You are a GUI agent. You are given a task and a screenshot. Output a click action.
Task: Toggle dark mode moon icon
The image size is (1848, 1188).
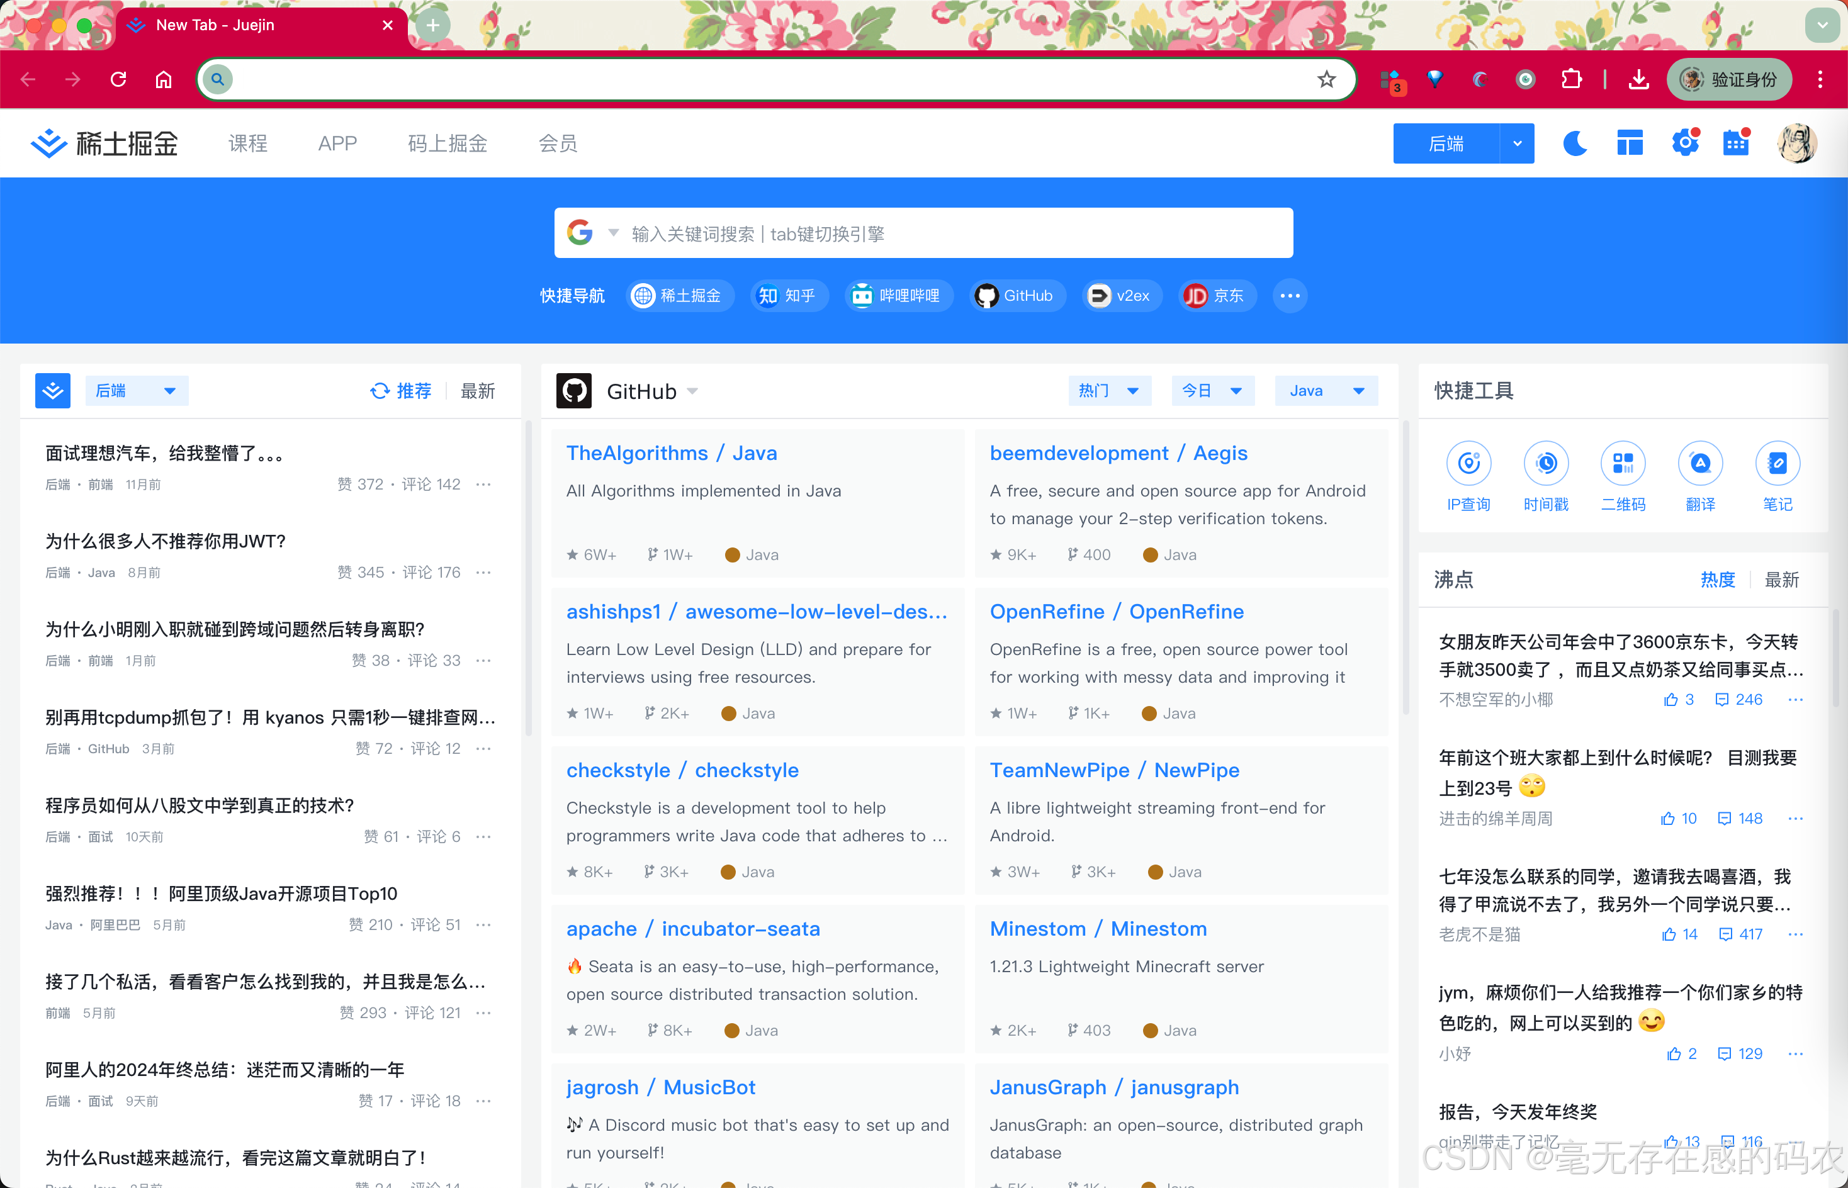1574,143
